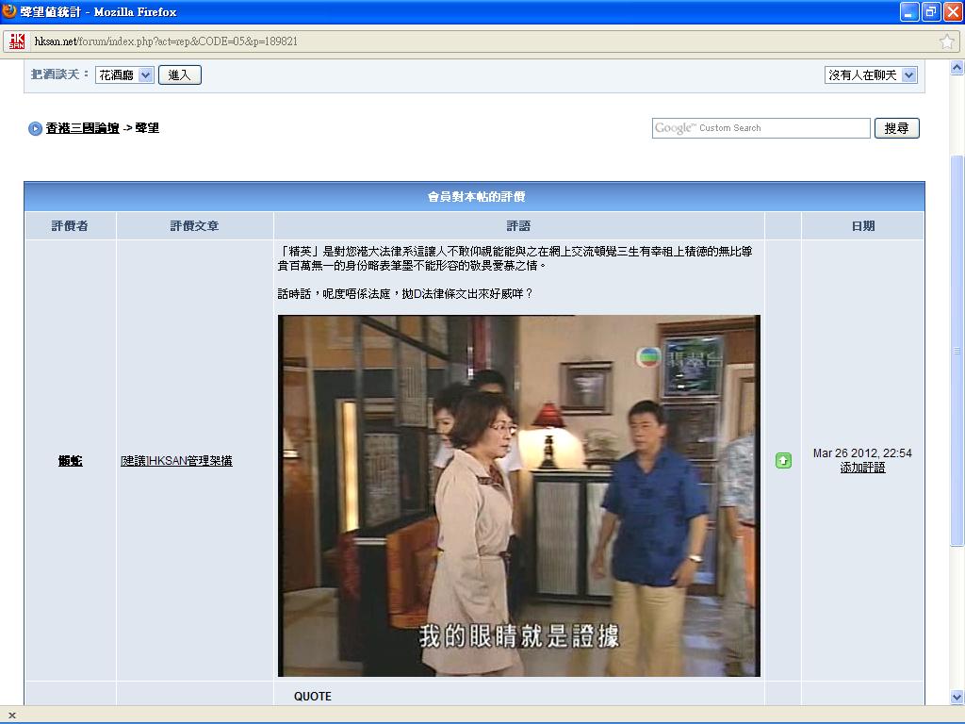This screenshot has width=965, height=724.
Task: Close the bar with the bottom-left X
Action: [11, 715]
